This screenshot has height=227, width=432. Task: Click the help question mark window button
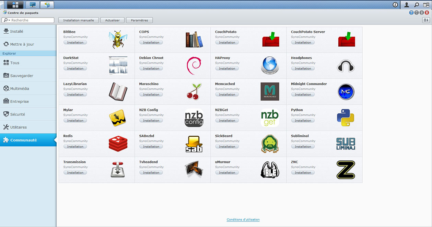click(411, 13)
